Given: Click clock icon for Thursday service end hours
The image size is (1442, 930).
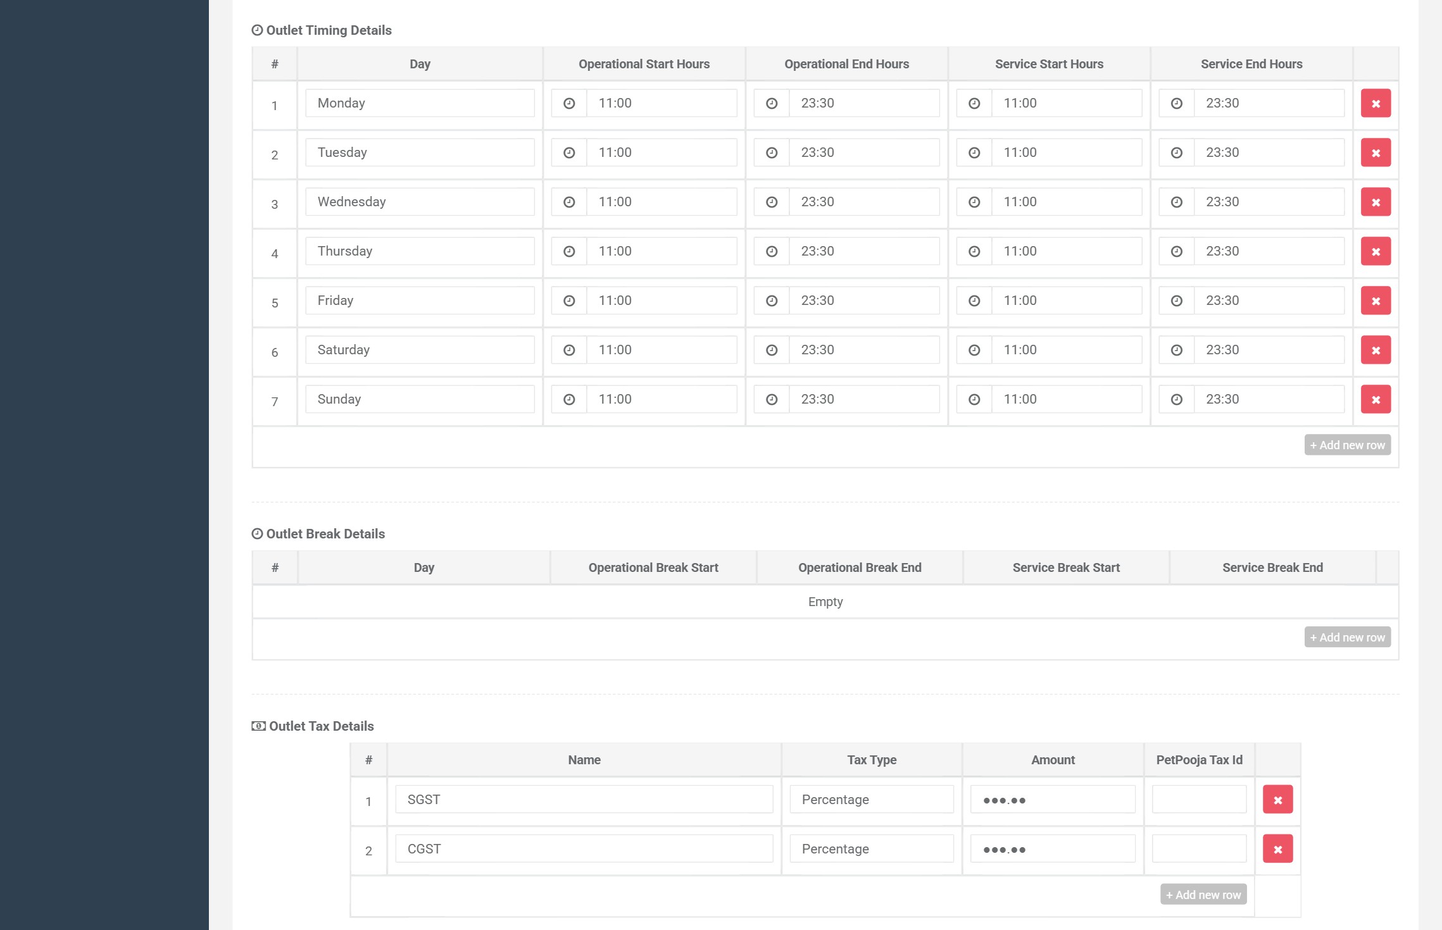Looking at the screenshot, I should click(x=1177, y=251).
